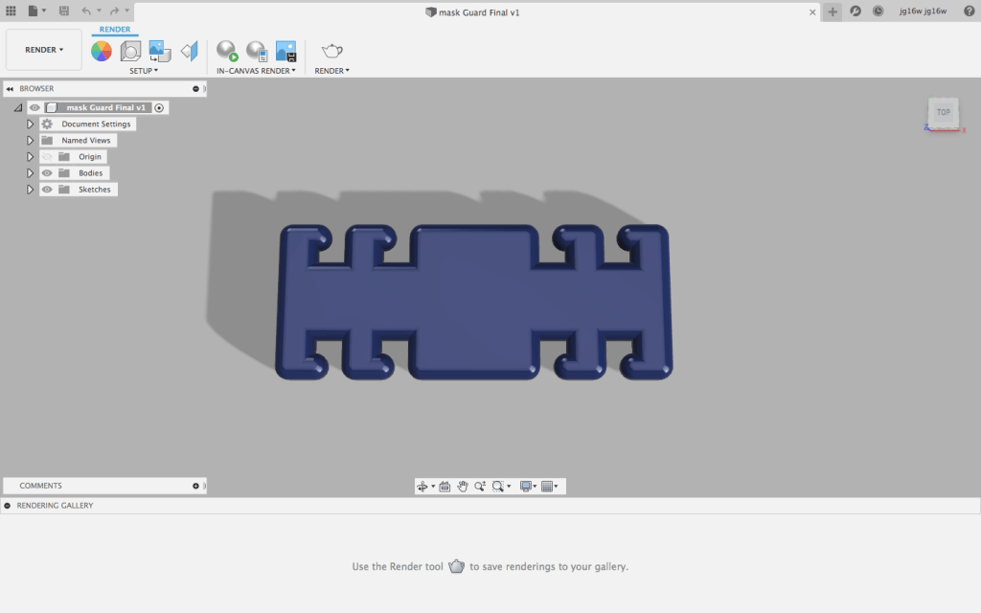This screenshot has width=981, height=613.
Task: Open the SETUP dropdown menu
Action: tap(144, 71)
